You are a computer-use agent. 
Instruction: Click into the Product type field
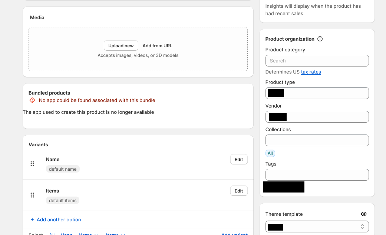[x=326, y=93]
